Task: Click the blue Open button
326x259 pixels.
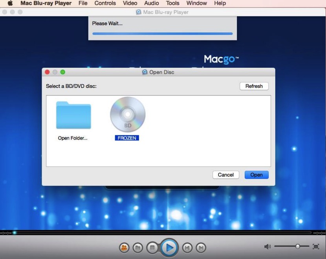Action: click(256, 175)
